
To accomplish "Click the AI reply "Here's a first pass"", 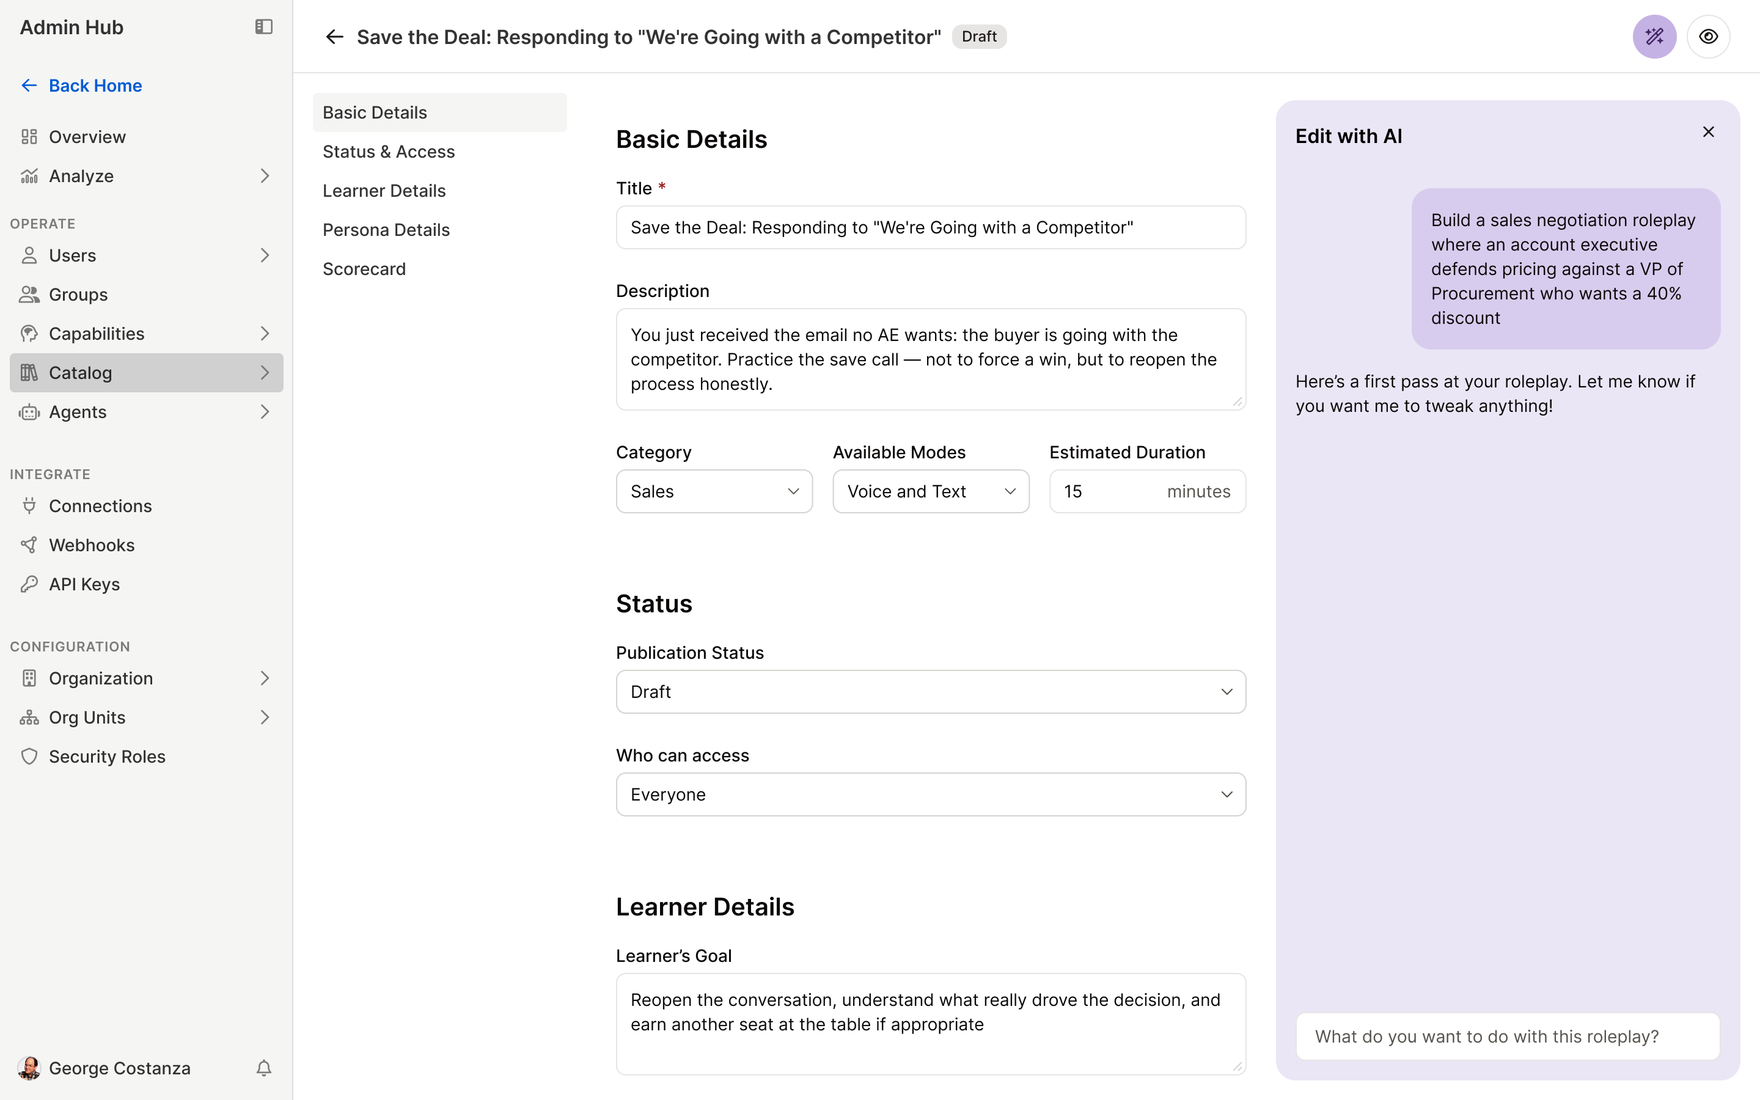I will tap(1495, 394).
